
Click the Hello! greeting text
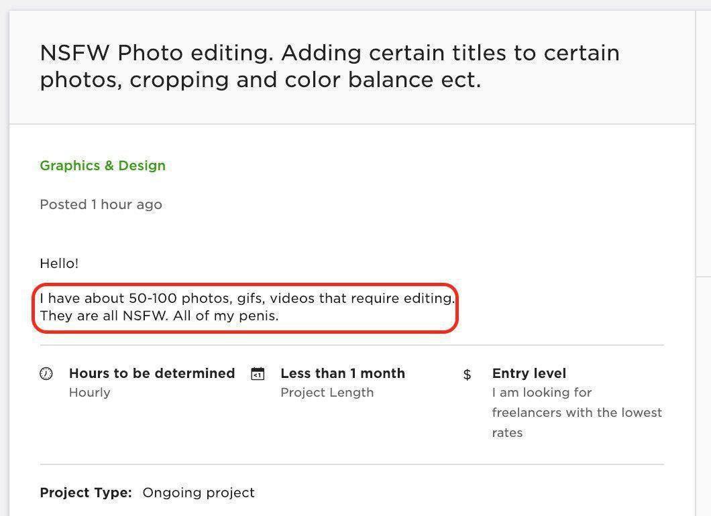(59, 263)
